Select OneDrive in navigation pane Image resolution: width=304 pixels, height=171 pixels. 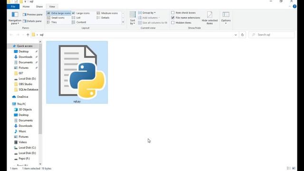click(x=22, y=97)
